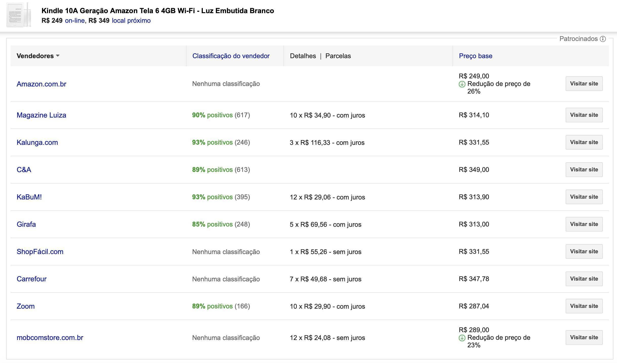Viewport: 617px width, 363px height.
Task: Click Carrefour's Nenhuma classificação text
Action: (x=226, y=279)
